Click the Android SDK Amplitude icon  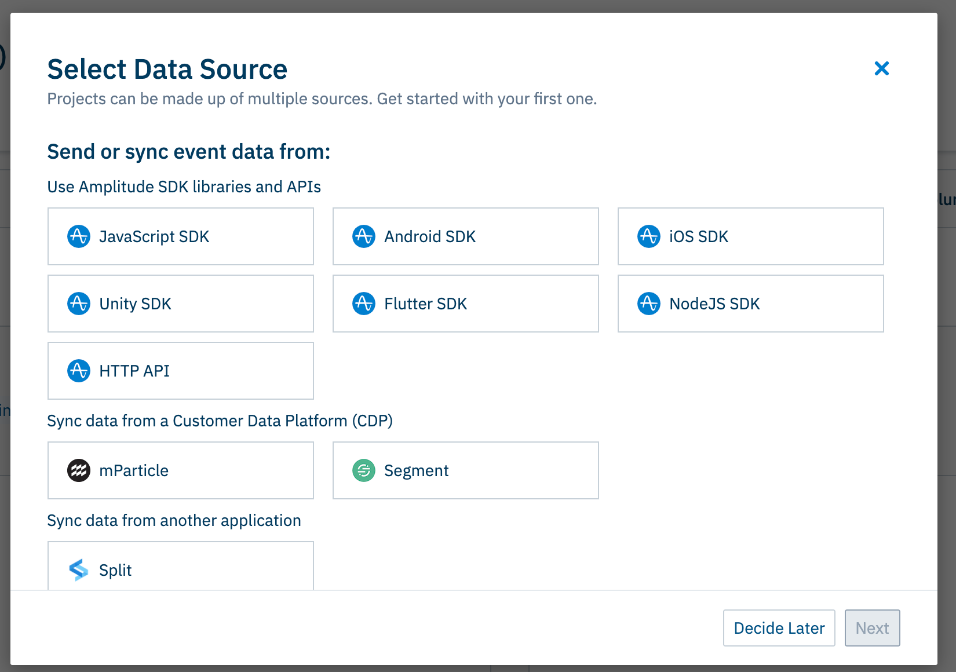364,236
